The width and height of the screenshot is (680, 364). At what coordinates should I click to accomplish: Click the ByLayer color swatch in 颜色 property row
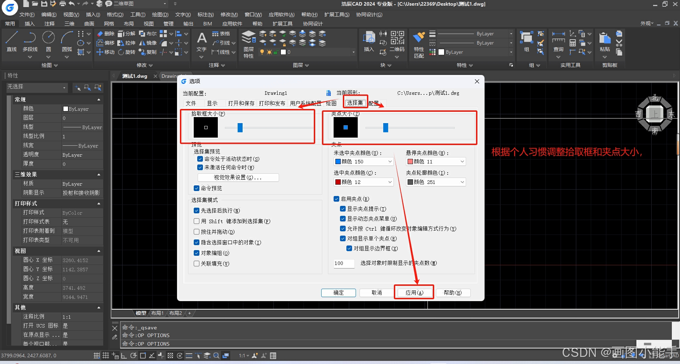pos(65,109)
